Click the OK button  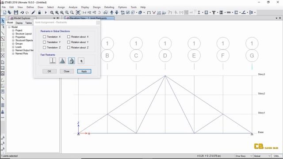point(49,72)
